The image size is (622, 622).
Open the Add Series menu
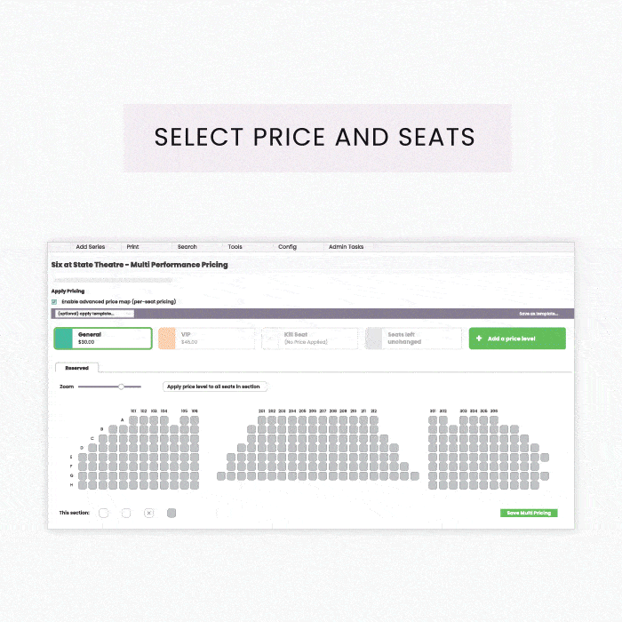[91, 247]
